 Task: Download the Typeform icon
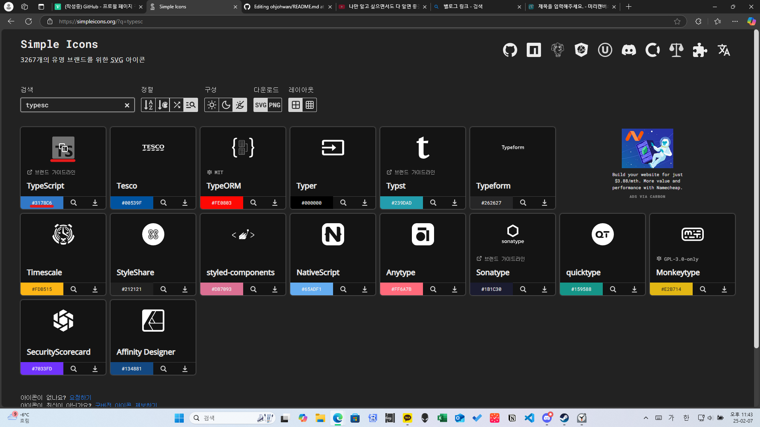pos(545,203)
